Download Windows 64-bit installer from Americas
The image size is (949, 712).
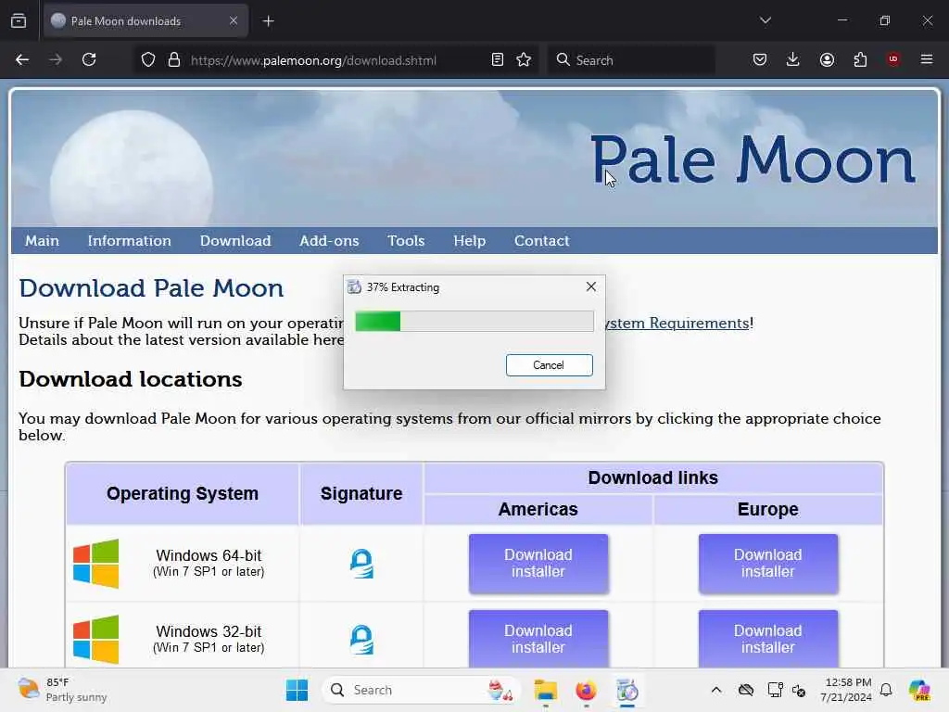click(x=538, y=563)
